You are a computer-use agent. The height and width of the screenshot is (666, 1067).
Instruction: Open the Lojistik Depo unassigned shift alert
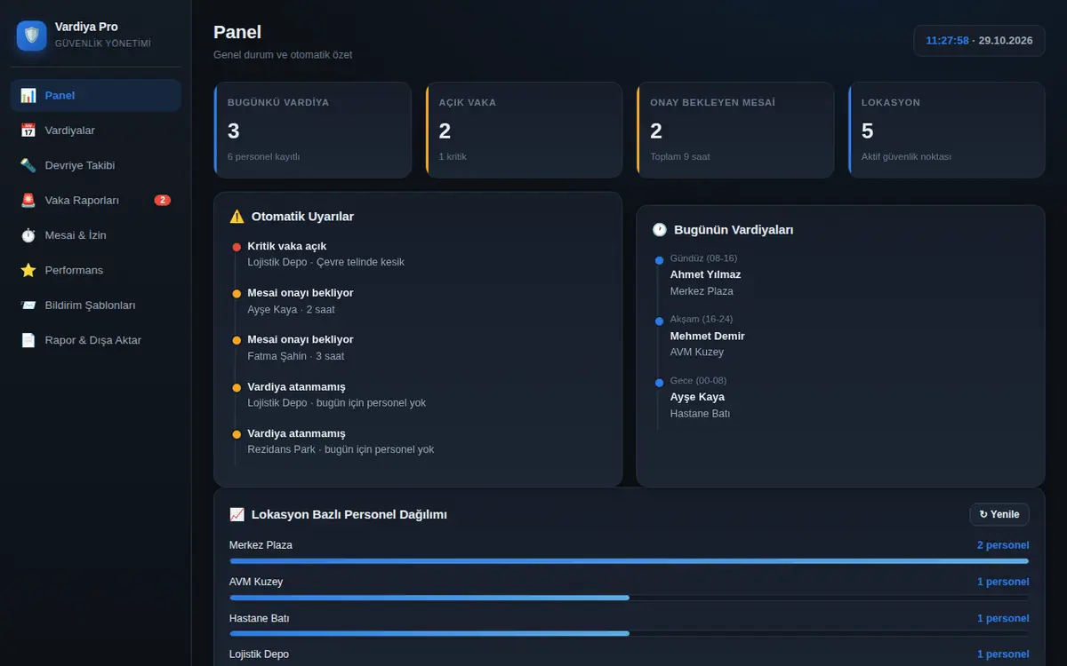[x=418, y=395]
